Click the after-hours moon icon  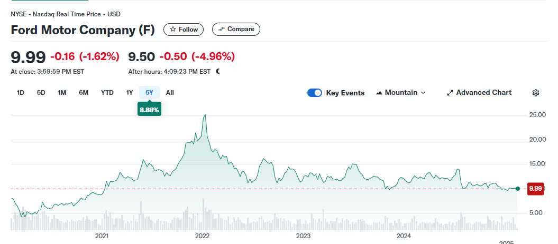(218, 71)
